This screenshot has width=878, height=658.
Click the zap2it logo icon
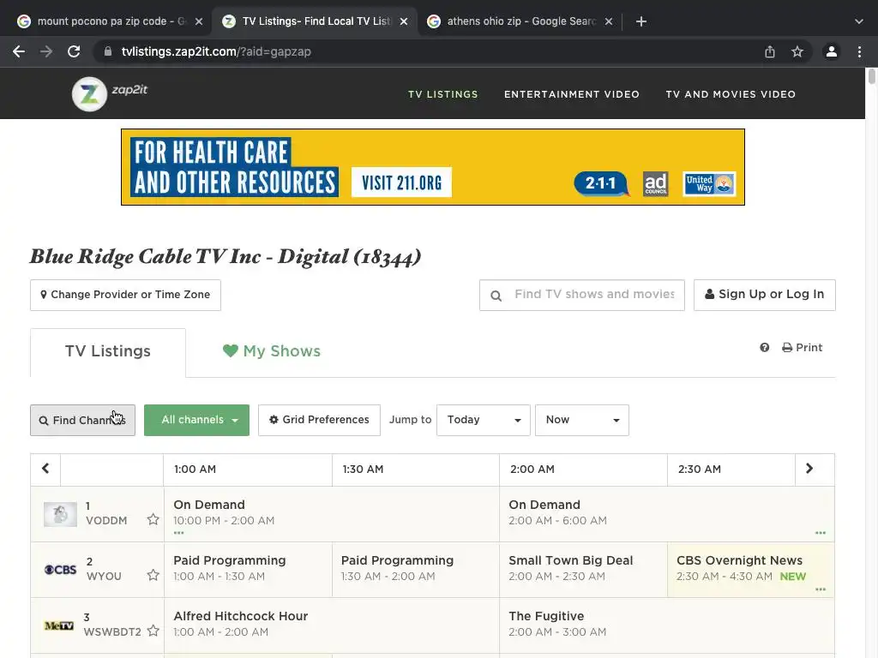click(x=89, y=94)
